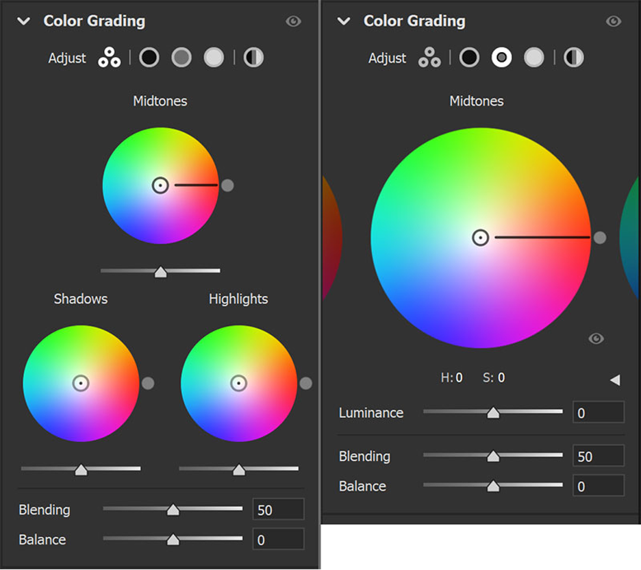The image size is (641, 570).
Task: Click Balance value field in right panel
Action: (599, 486)
